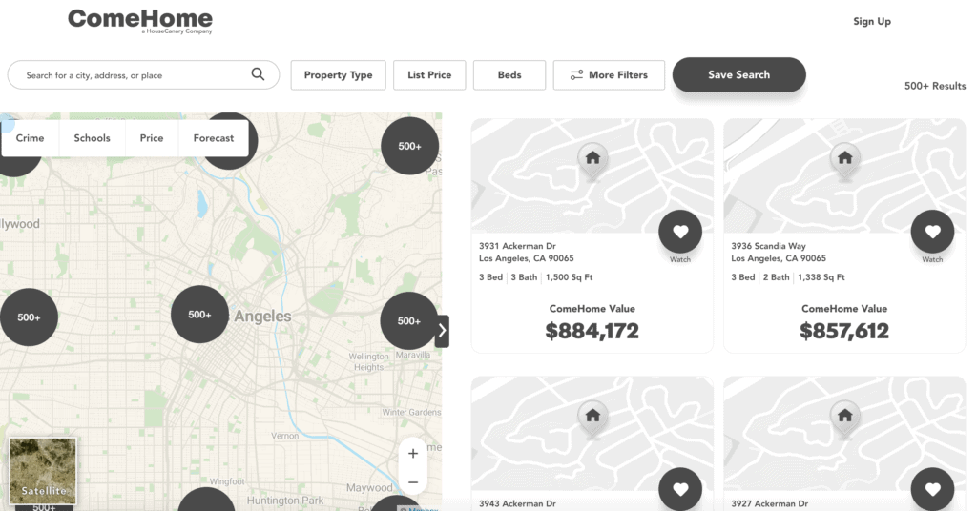The image size is (977, 511).
Task: Select the Schools map layer tab
Action: 93,138
